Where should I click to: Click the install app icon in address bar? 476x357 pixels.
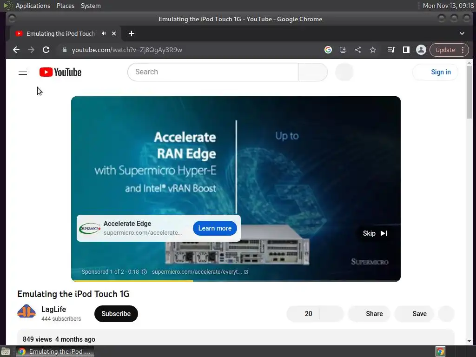click(343, 50)
